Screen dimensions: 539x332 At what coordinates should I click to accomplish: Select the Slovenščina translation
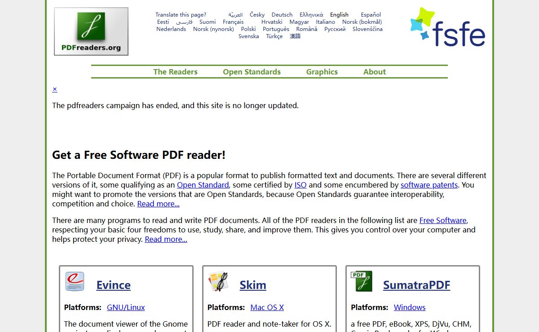367,29
